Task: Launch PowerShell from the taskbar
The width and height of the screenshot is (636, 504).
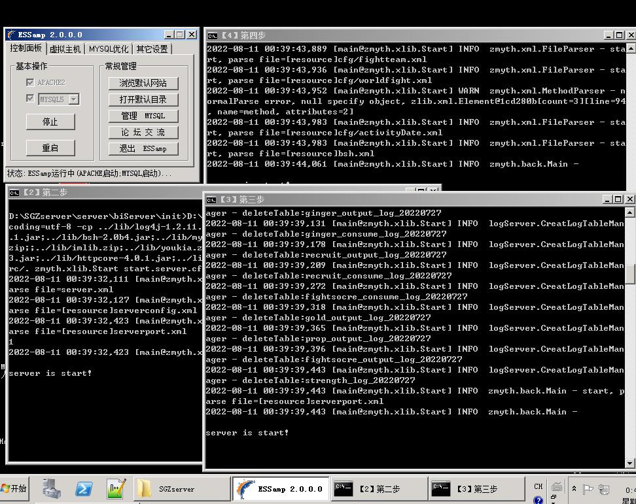Action: 84,489
